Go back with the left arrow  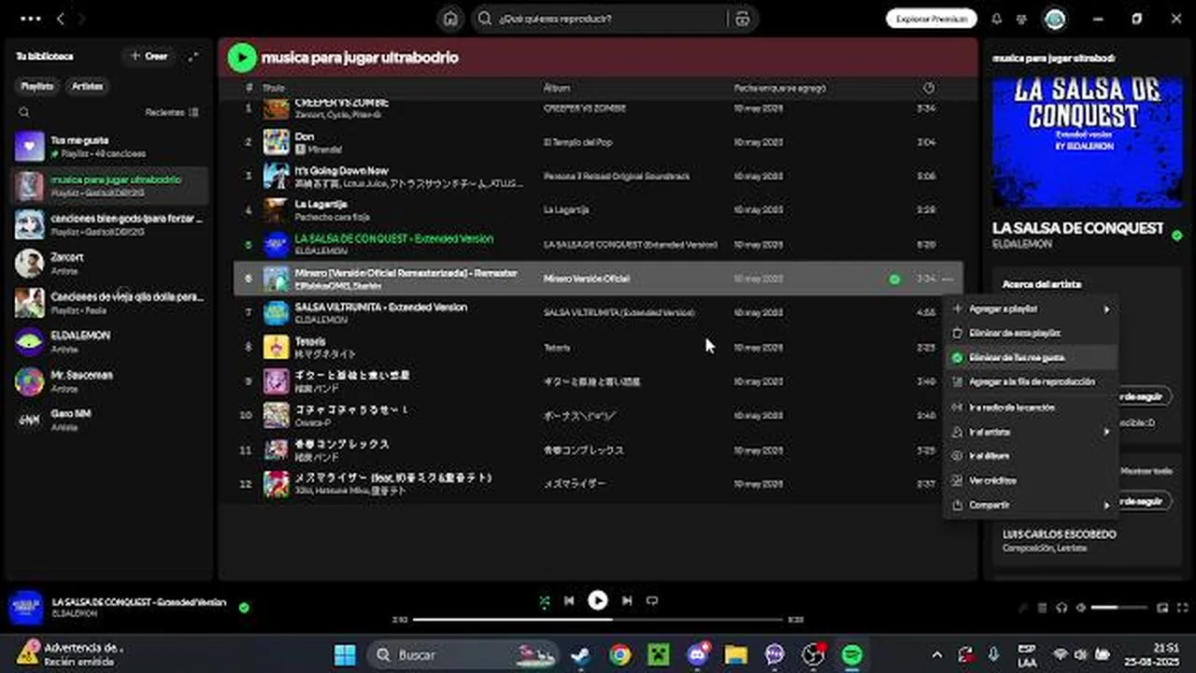61,19
